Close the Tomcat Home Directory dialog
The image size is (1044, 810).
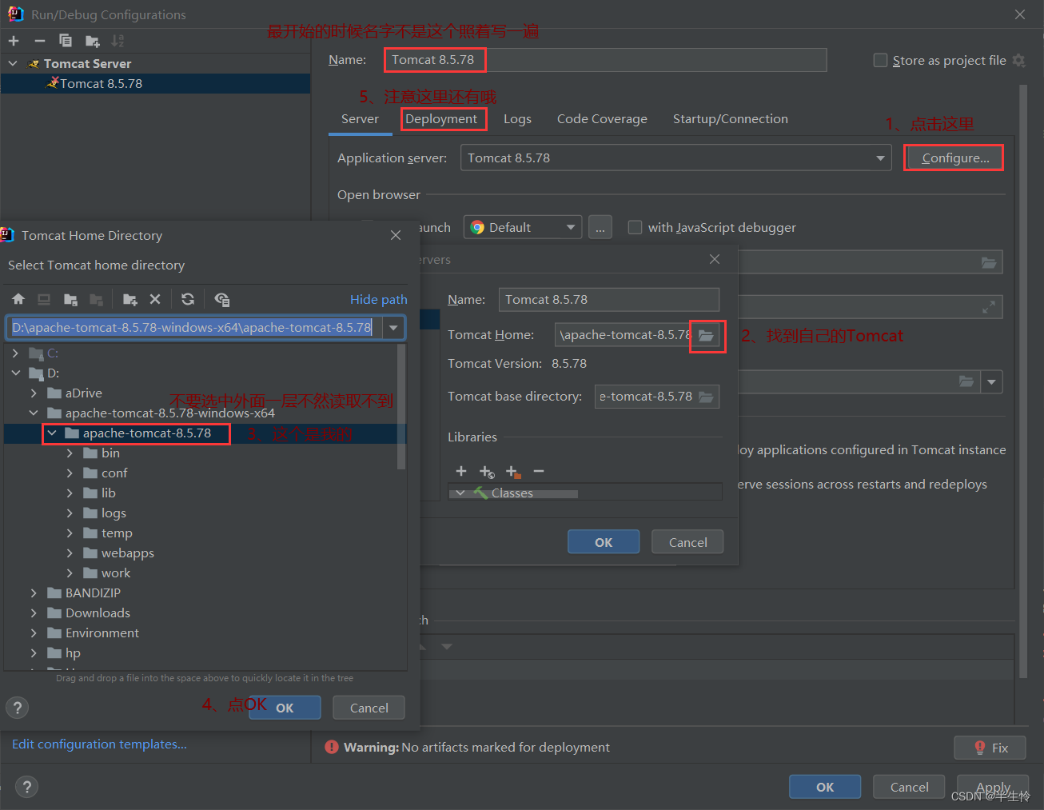point(396,235)
